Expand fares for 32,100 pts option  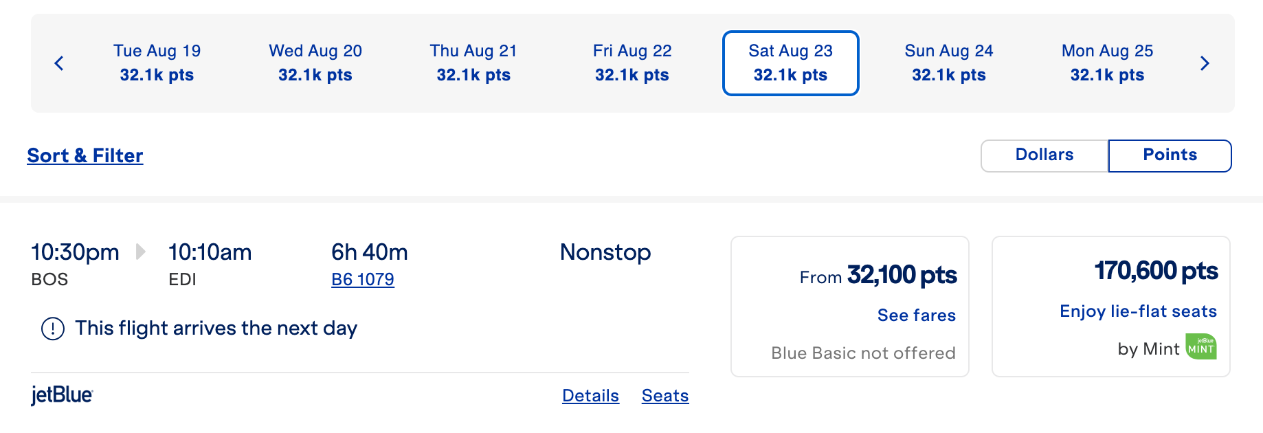[x=916, y=315]
